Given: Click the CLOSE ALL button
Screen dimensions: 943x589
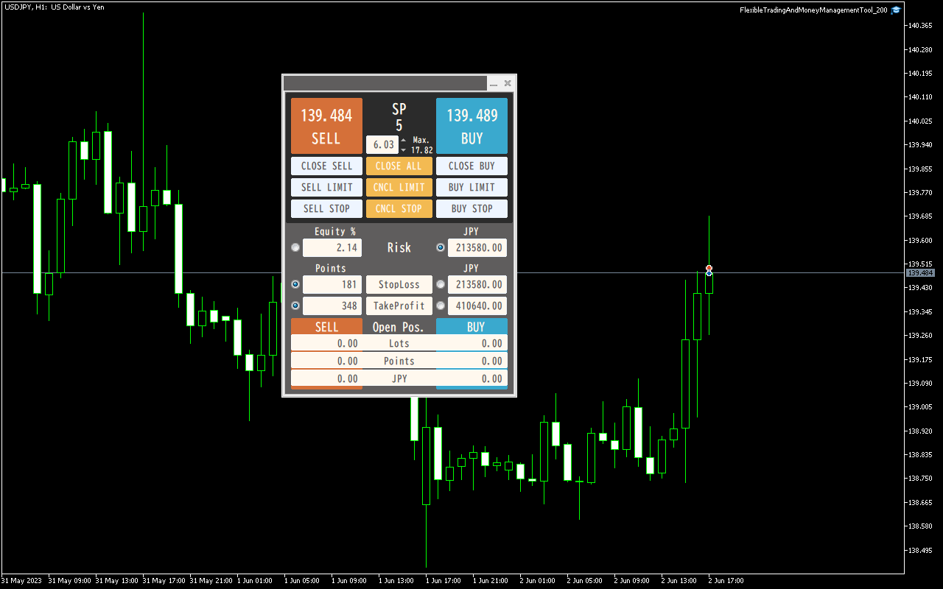Looking at the screenshot, I should pyautogui.click(x=399, y=166).
